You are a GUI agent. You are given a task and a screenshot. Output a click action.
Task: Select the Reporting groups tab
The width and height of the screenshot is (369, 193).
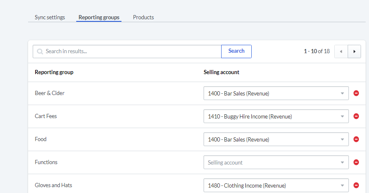coord(99,18)
